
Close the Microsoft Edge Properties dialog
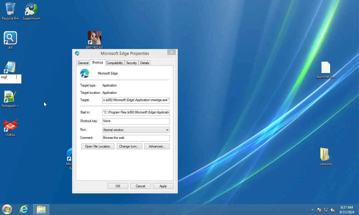click(171, 52)
